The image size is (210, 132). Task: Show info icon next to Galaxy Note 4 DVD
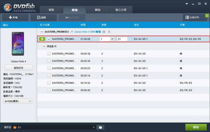pyautogui.click(x=104, y=32)
